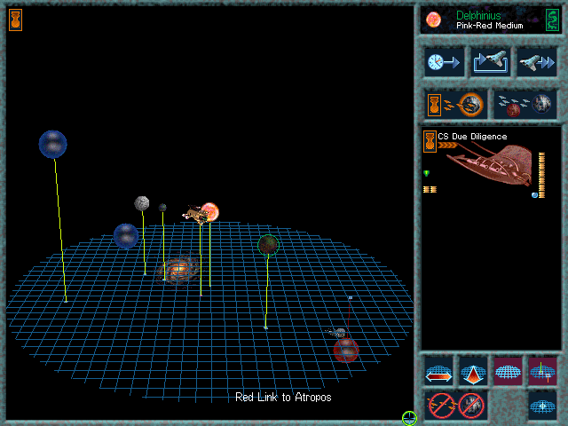Click the CS Due Diligence ship name
Image resolution: width=568 pixels, height=426 pixels.
[472, 137]
